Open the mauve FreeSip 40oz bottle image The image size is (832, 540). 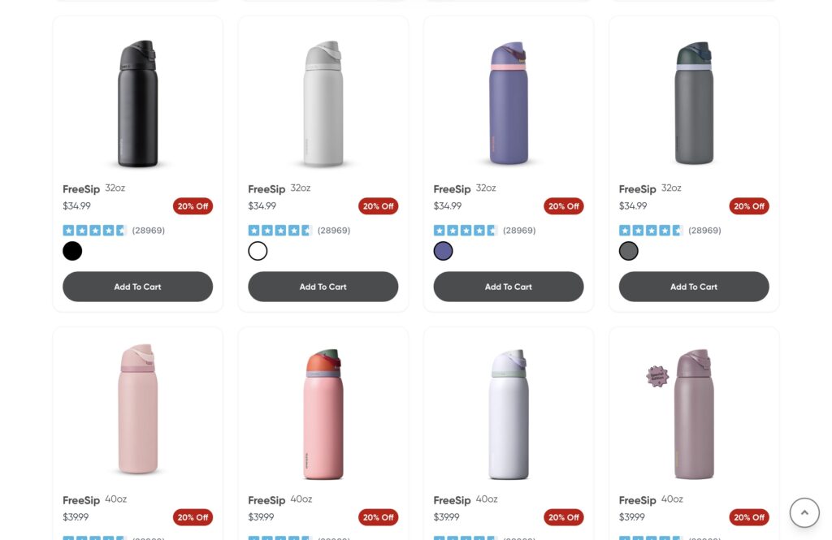click(694, 414)
